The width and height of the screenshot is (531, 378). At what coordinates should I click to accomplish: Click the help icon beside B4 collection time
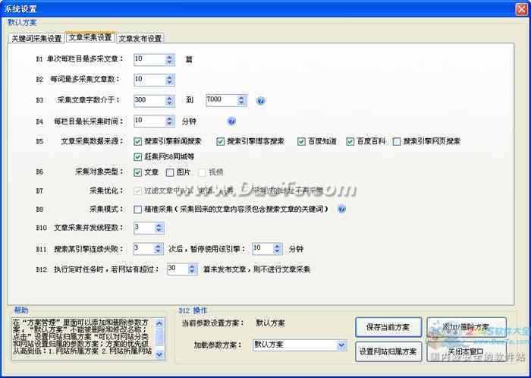coord(231,121)
